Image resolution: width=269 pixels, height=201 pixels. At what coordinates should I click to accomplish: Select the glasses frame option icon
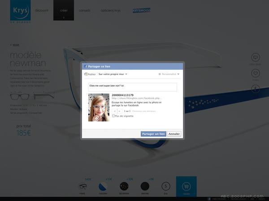point(82,186)
